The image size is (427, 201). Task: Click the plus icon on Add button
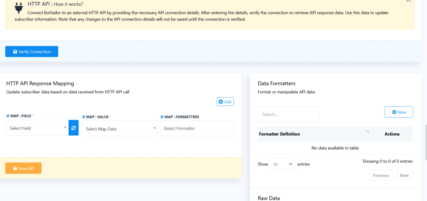(221, 102)
